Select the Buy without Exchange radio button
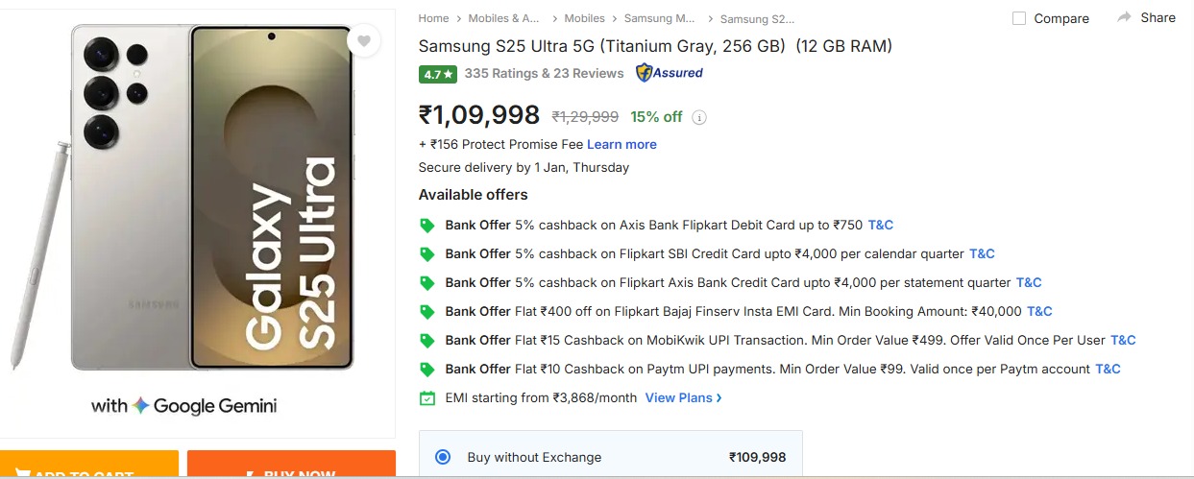Screen dimensions: 1194x479 443,457
